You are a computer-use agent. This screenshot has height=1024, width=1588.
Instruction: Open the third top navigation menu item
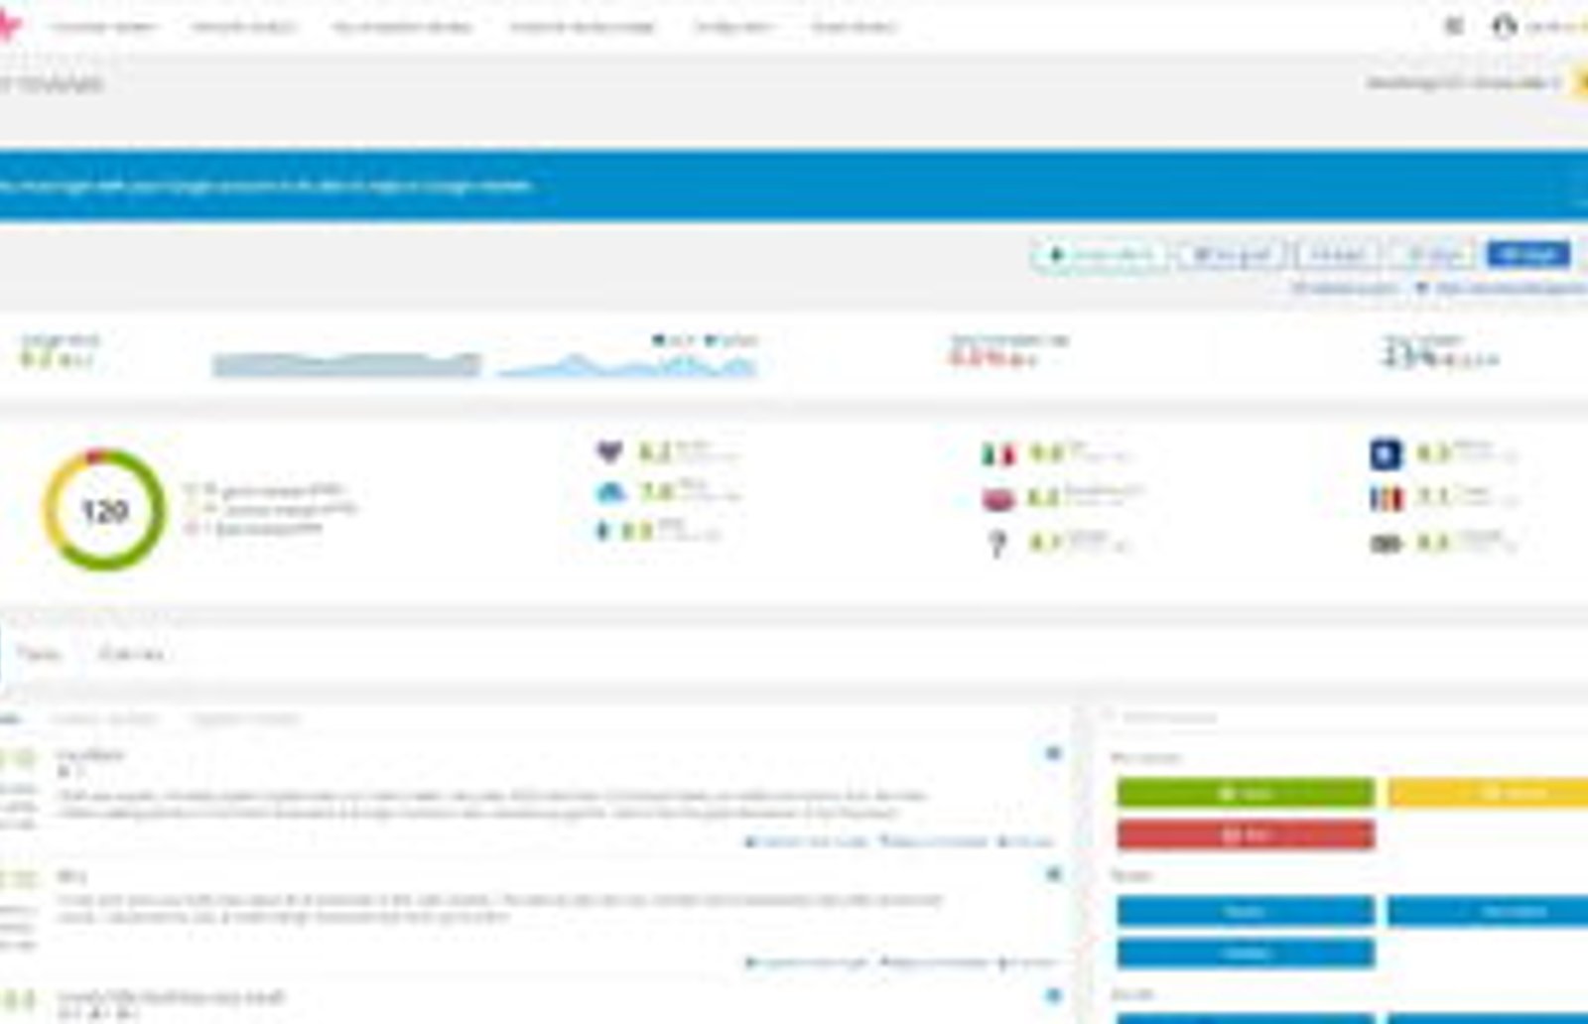(x=402, y=27)
